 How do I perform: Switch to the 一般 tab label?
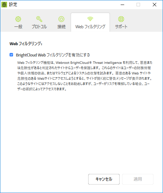click(18, 26)
